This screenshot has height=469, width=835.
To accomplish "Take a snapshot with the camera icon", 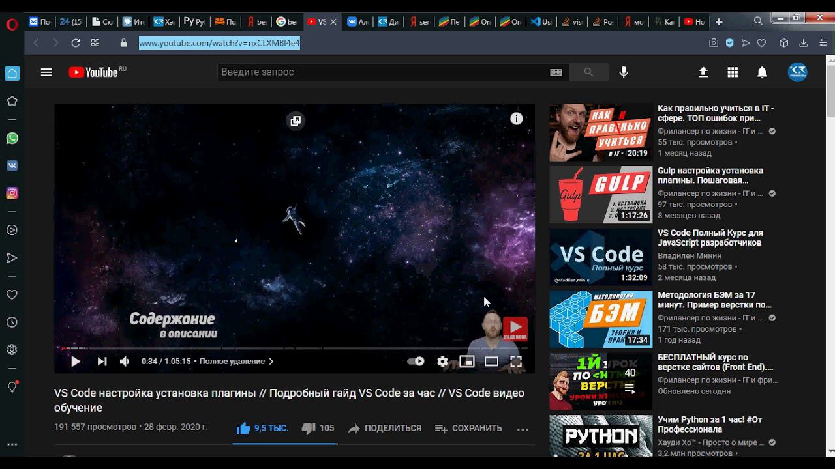I will tap(714, 43).
